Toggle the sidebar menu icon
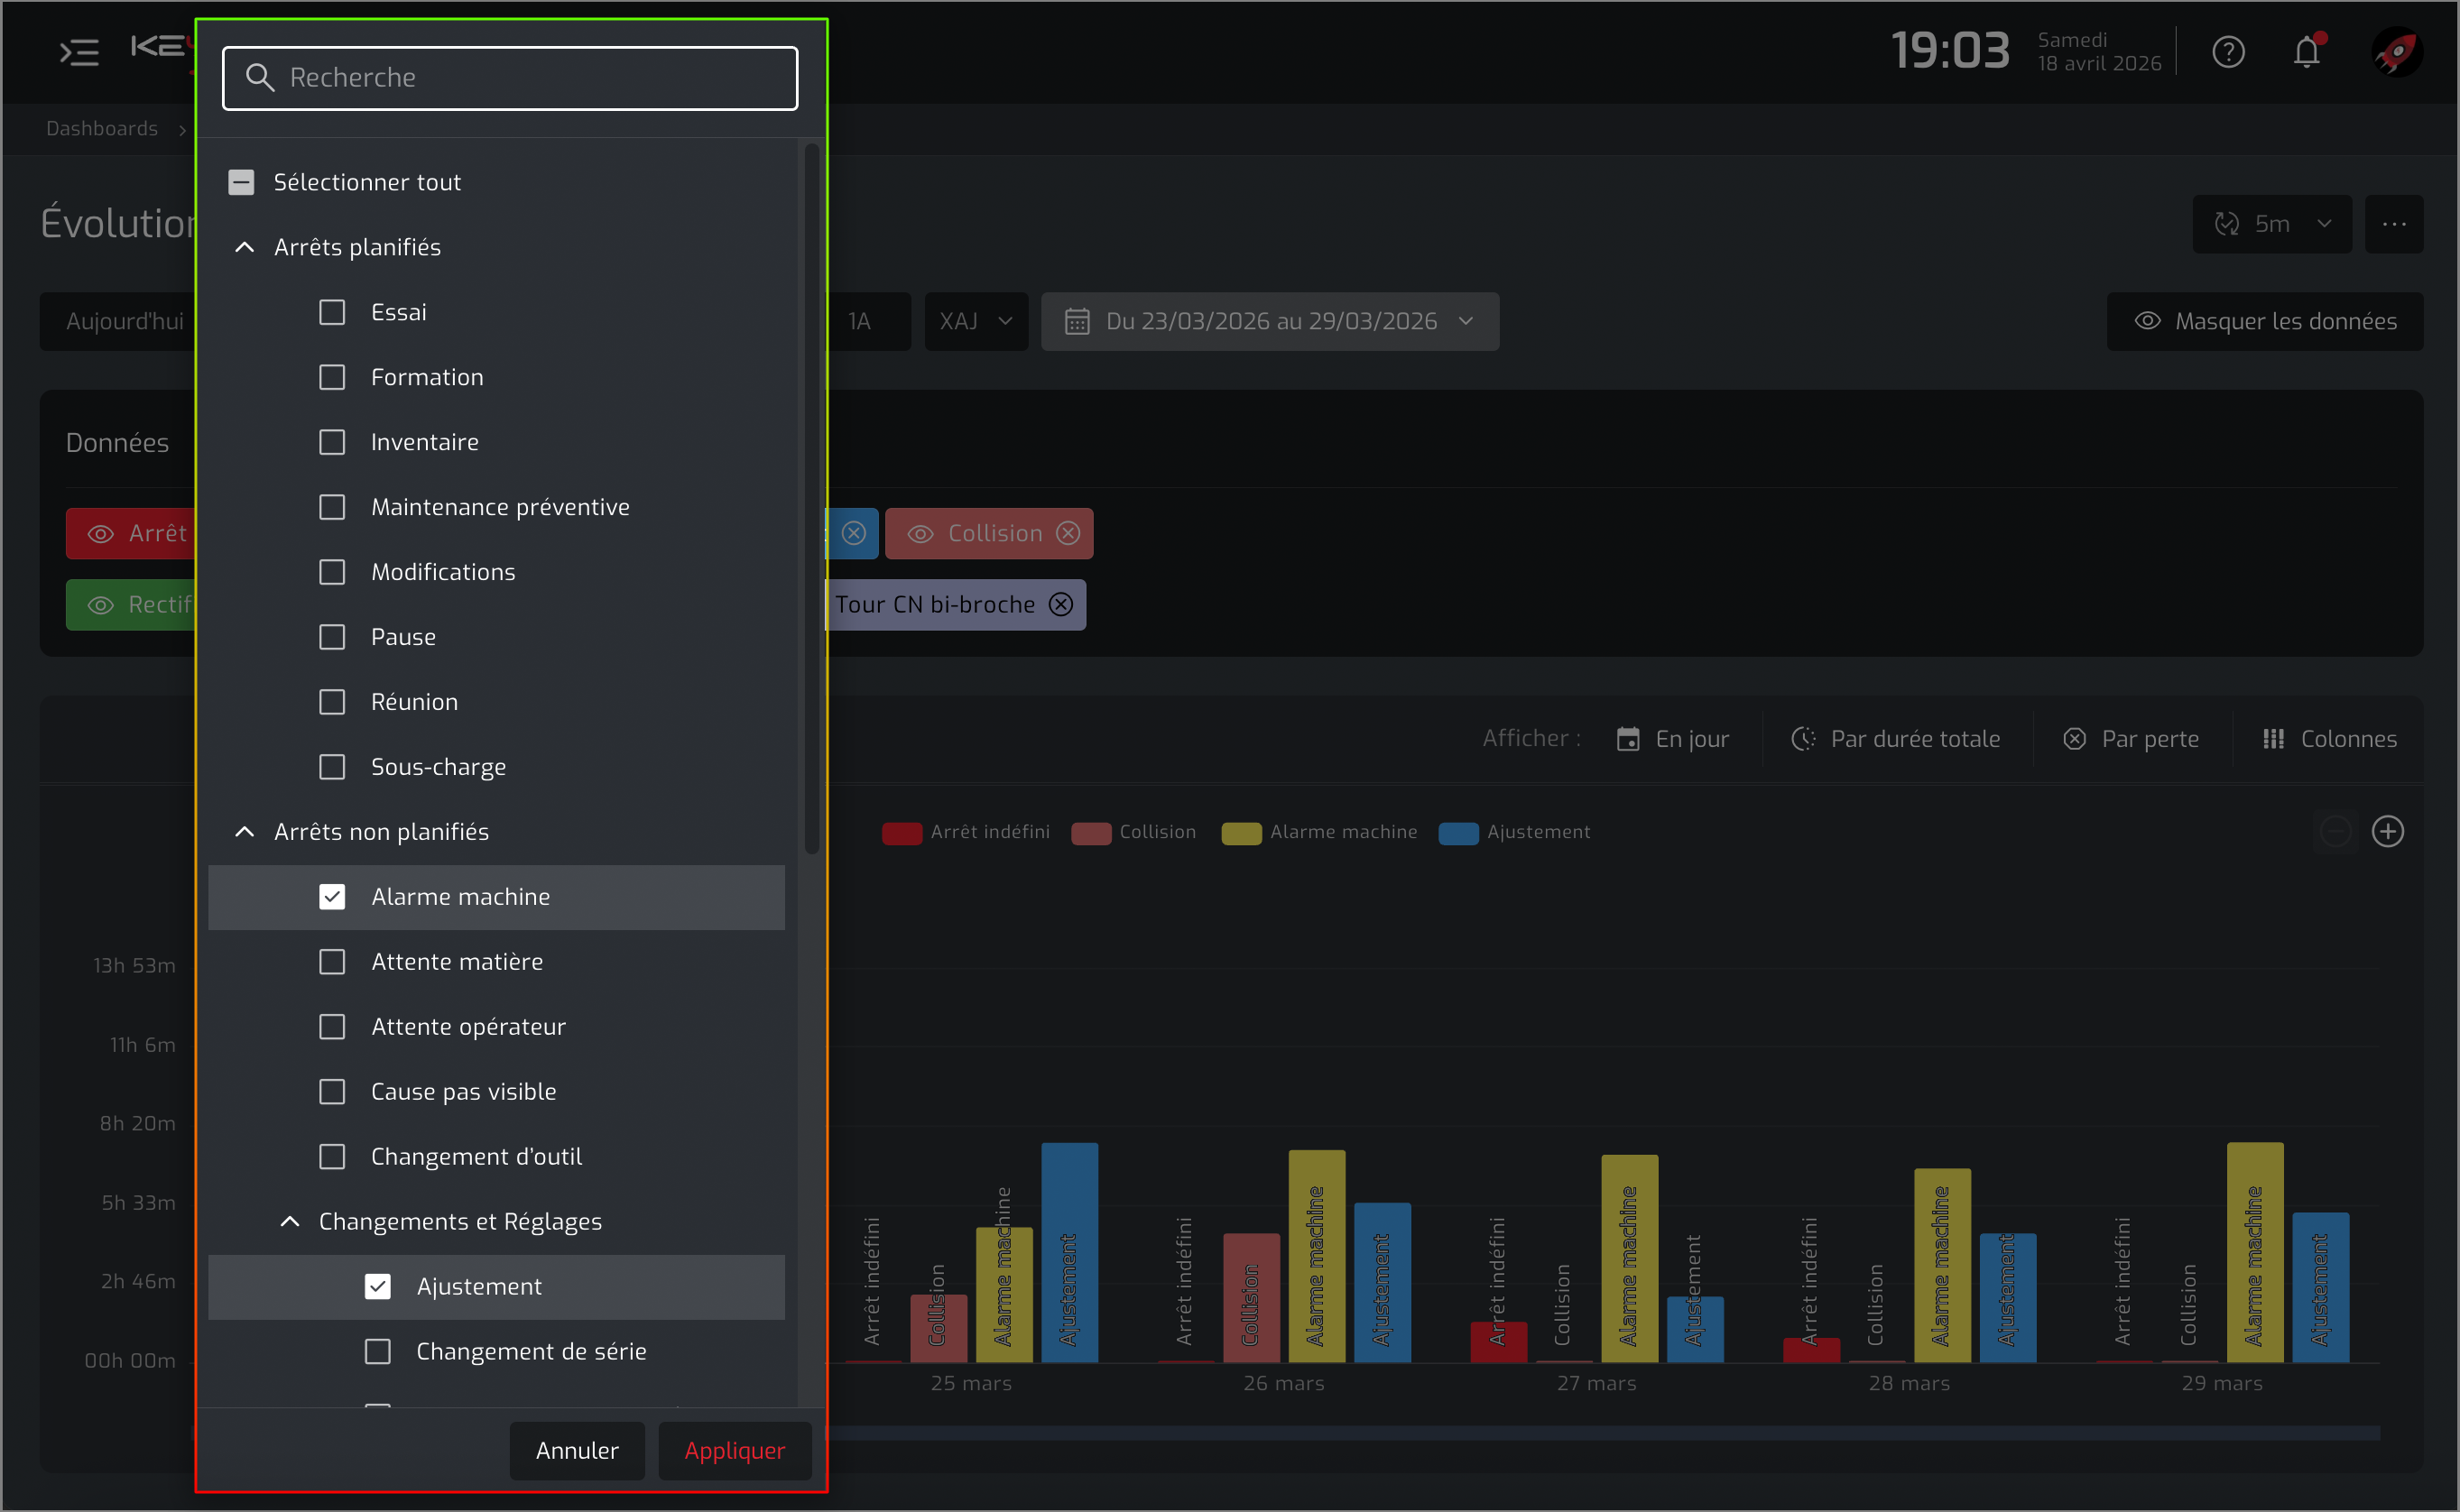This screenshot has width=2460, height=1512. (79, 52)
